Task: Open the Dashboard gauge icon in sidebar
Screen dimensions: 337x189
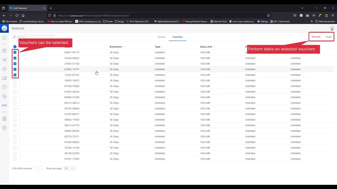Action: click(x=4, y=51)
